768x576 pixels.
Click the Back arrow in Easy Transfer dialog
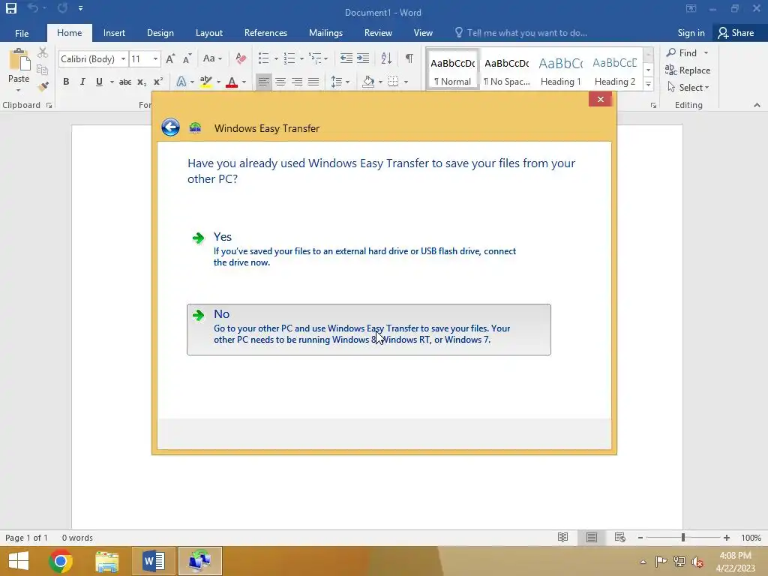tap(170, 127)
